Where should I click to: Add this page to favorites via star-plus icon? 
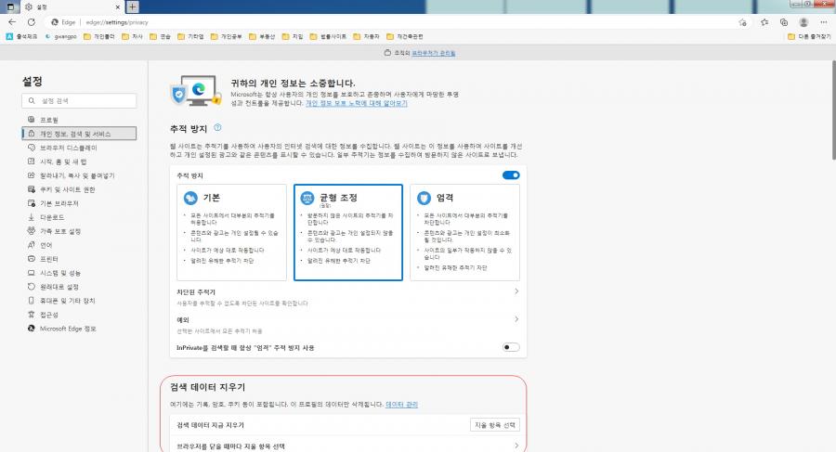click(x=743, y=21)
